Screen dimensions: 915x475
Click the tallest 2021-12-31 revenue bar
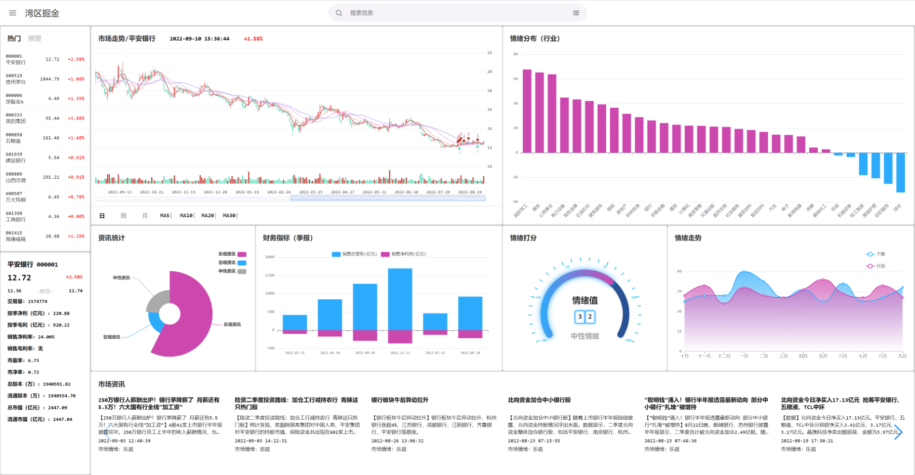point(400,299)
